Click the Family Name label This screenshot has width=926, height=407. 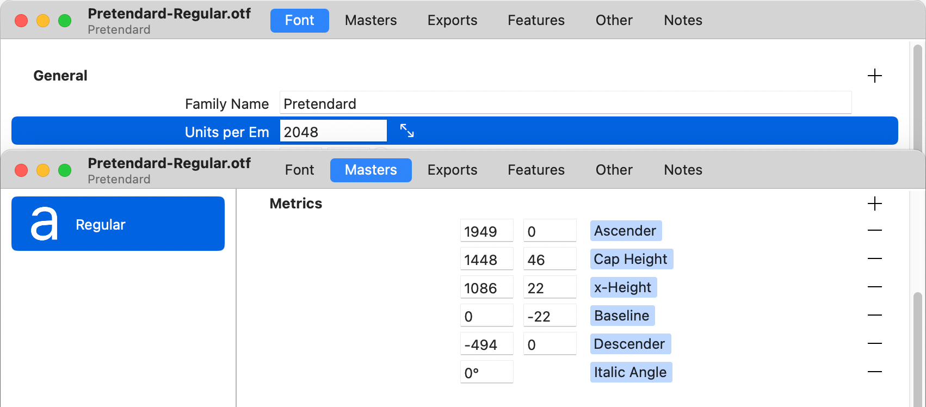[x=227, y=104]
